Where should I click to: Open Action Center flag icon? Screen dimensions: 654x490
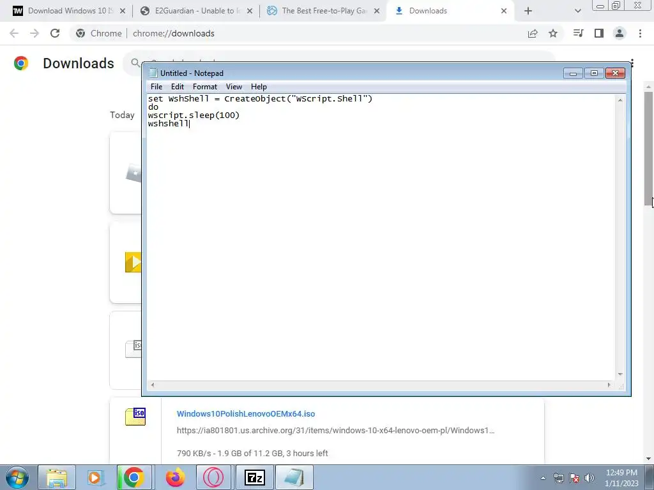point(574,479)
